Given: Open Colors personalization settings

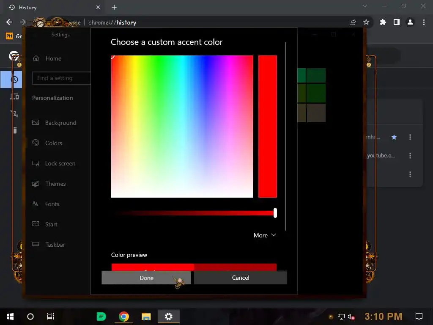Looking at the screenshot, I should click(47, 143).
